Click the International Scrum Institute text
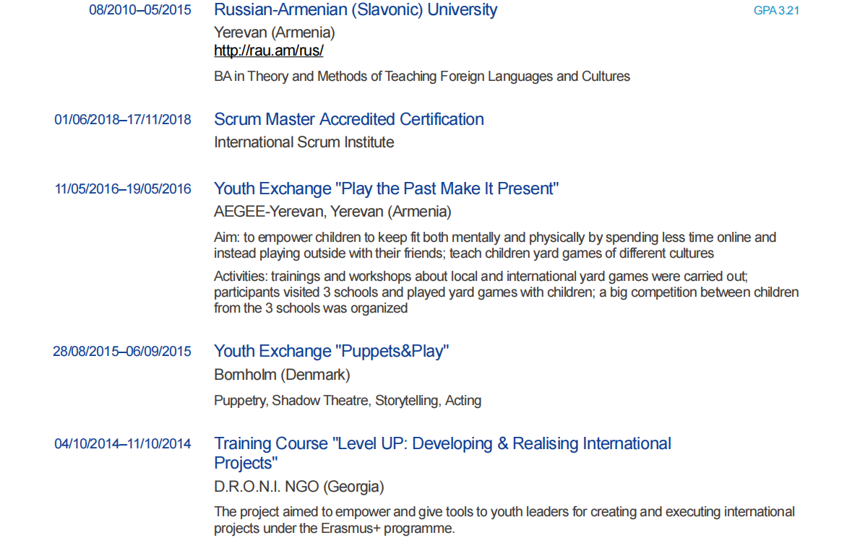This screenshot has width=852, height=556. 304,142
